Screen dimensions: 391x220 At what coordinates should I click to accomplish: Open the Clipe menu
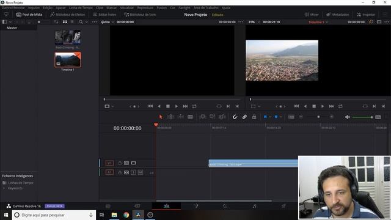click(100, 8)
